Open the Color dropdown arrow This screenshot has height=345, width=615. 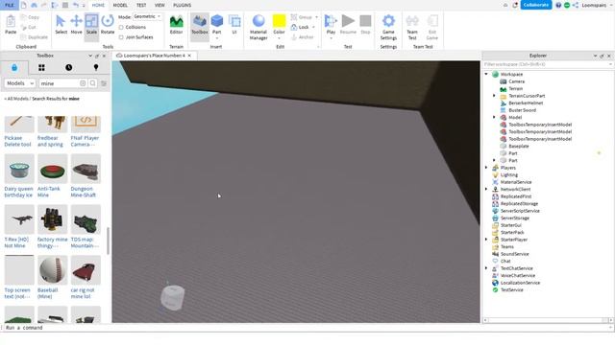pyautogui.click(x=279, y=38)
